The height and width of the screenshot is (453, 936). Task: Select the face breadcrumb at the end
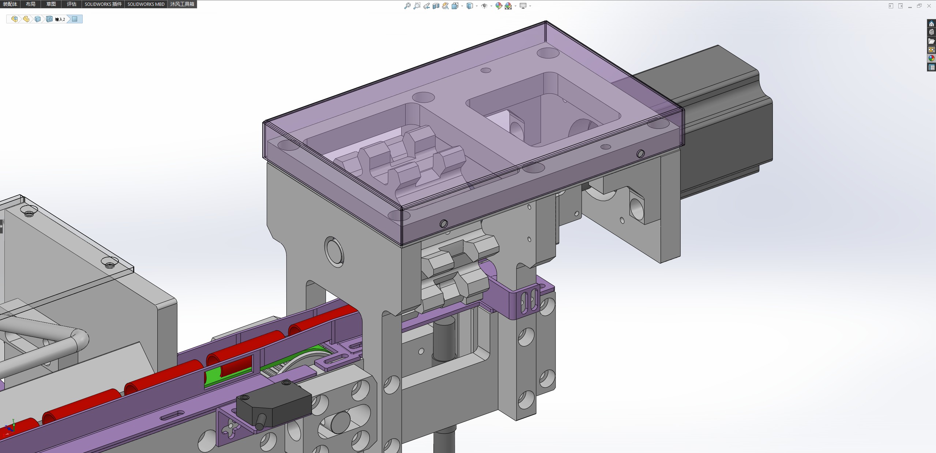click(75, 19)
